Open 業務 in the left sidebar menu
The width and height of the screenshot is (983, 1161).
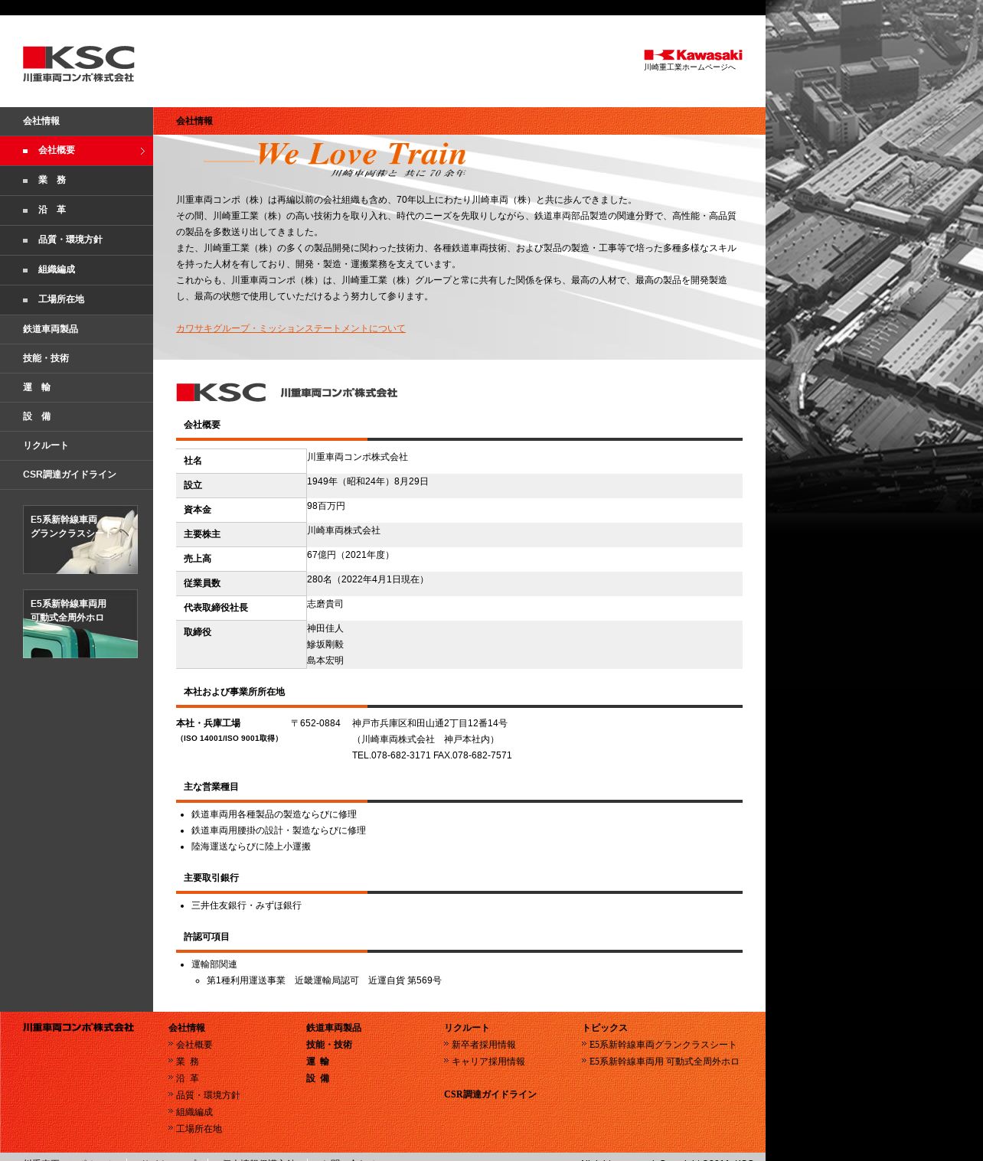(x=77, y=181)
